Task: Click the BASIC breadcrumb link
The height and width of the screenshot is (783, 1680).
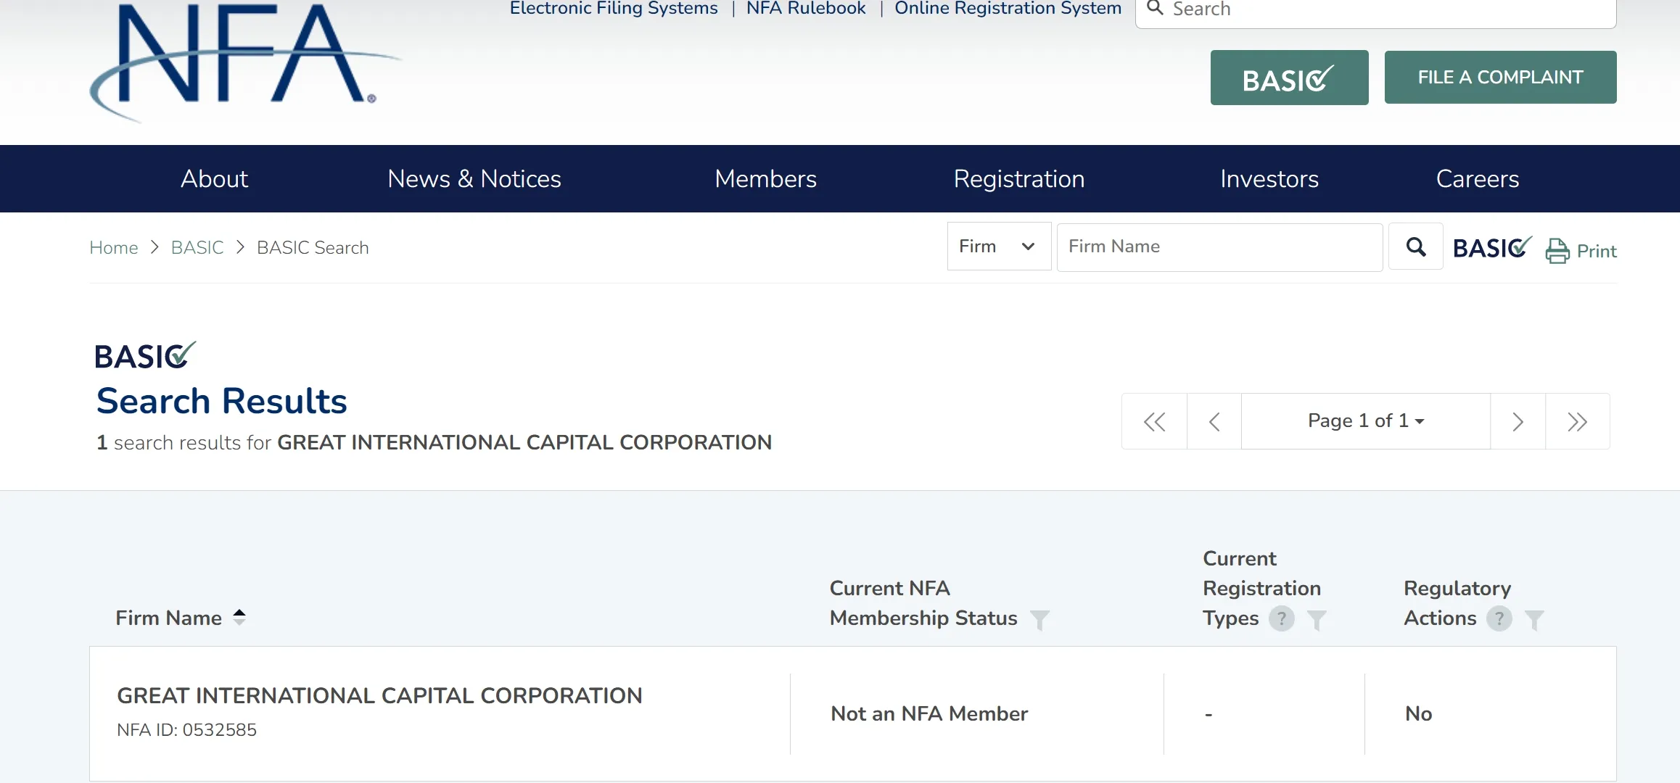Action: click(x=197, y=248)
